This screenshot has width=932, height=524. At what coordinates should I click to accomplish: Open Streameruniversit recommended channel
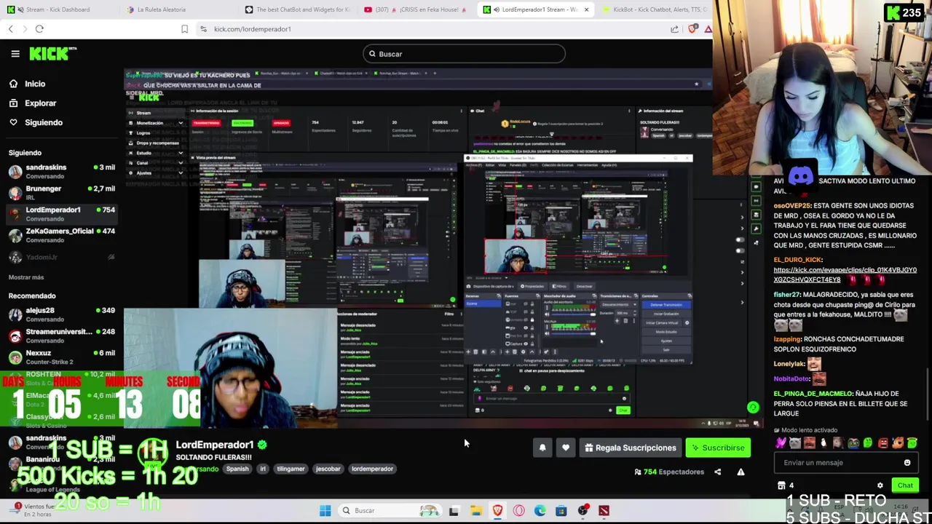(61, 336)
